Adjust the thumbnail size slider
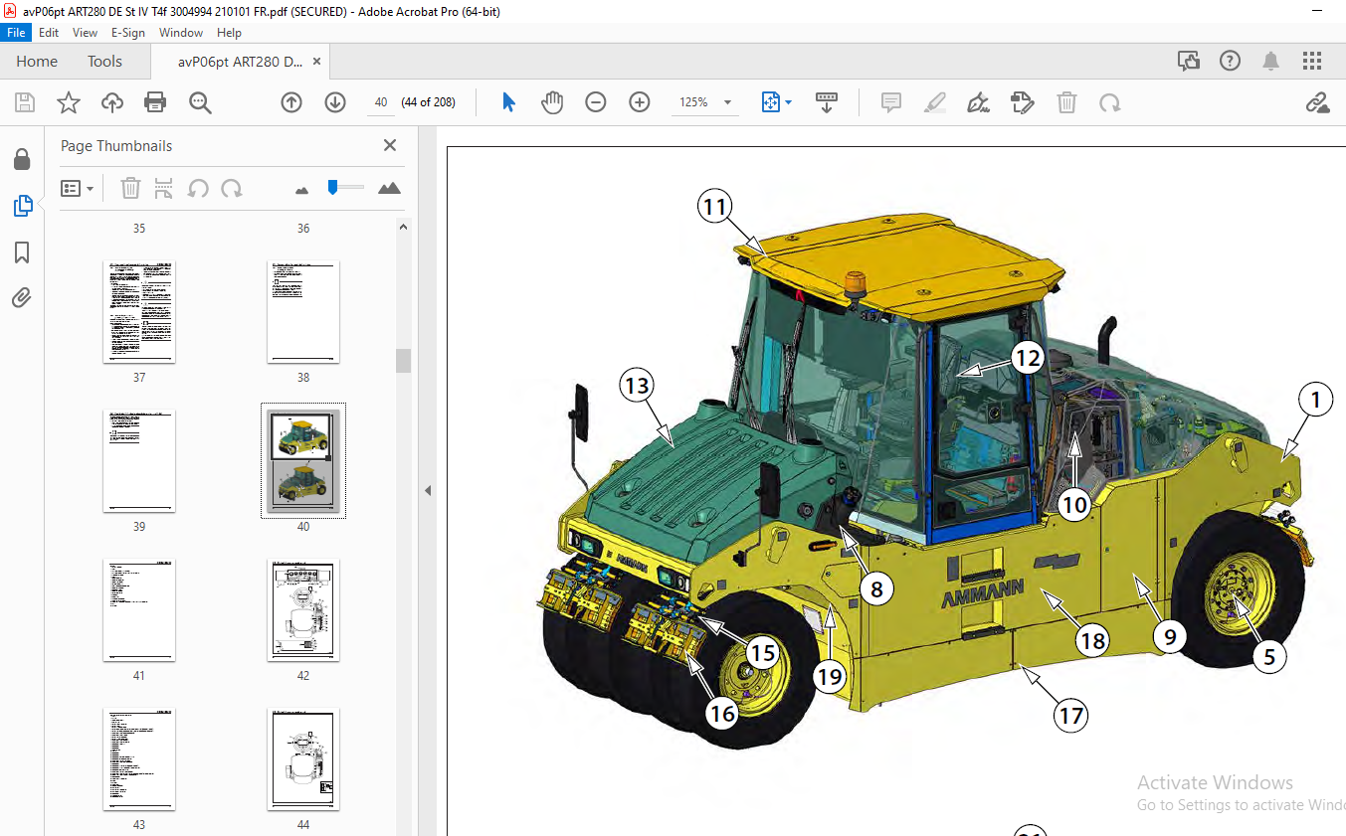The width and height of the screenshot is (1346, 836). coord(333,186)
